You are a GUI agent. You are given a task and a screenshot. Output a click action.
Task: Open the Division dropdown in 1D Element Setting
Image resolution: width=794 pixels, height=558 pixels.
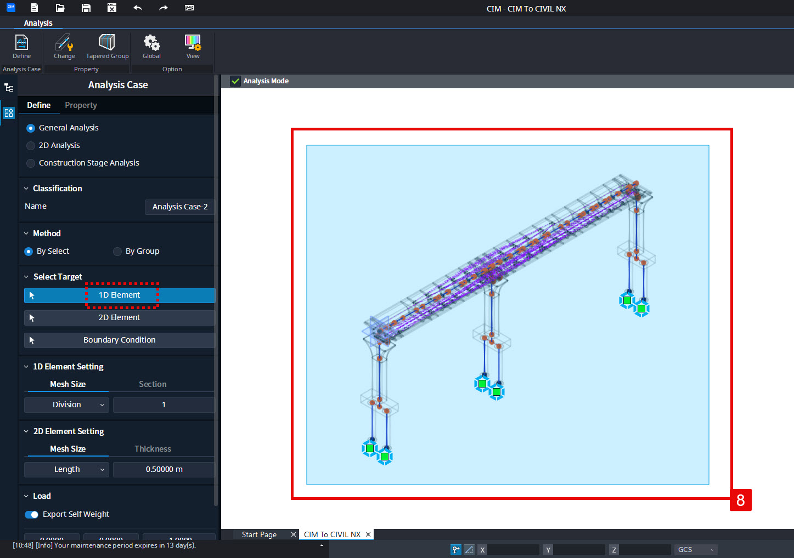coord(66,405)
